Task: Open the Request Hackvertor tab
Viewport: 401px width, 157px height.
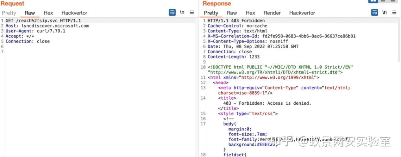Action: [x=74, y=13]
